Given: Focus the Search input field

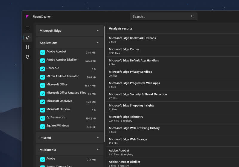Looking at the screenshot, I should (x=163, y=16).
